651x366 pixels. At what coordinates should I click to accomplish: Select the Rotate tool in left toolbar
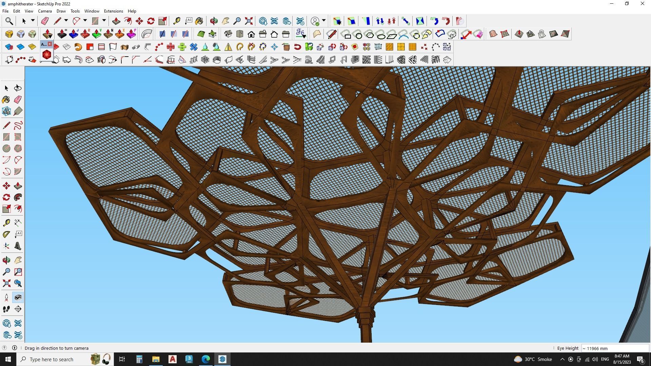(6, 197)
